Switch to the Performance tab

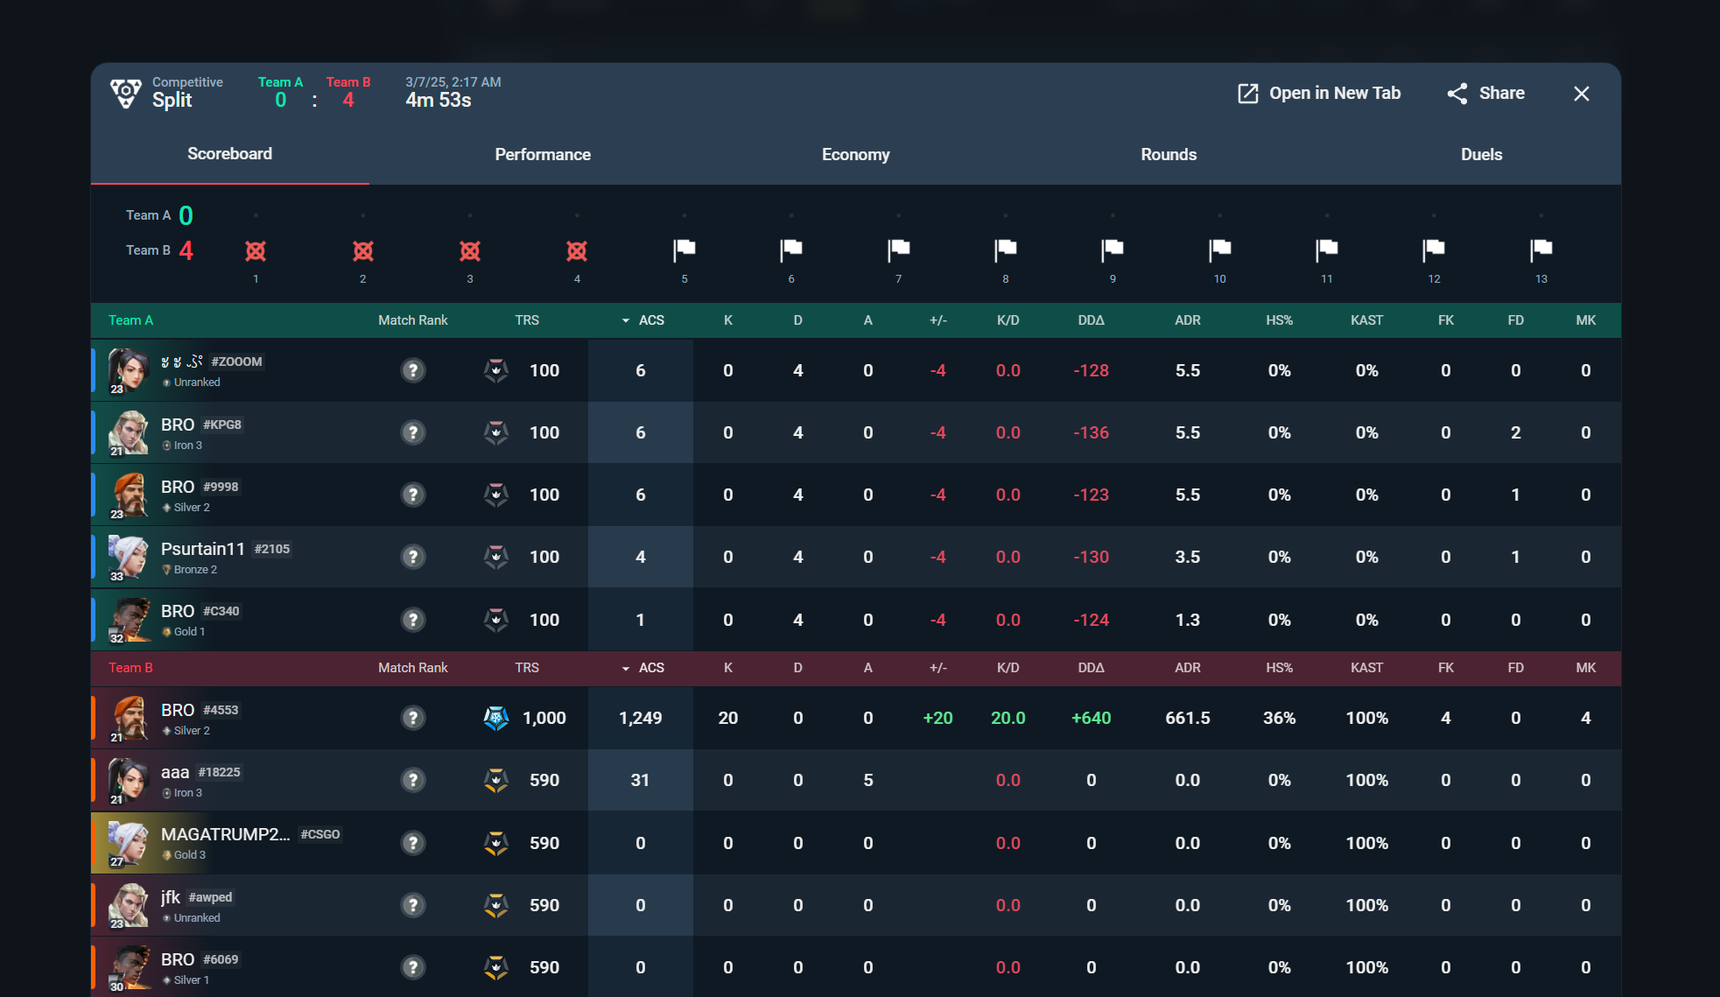click(543, 154)
